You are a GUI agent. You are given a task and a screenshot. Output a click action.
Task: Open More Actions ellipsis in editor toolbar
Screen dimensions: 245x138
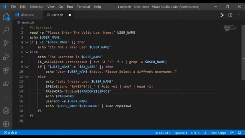238,15
